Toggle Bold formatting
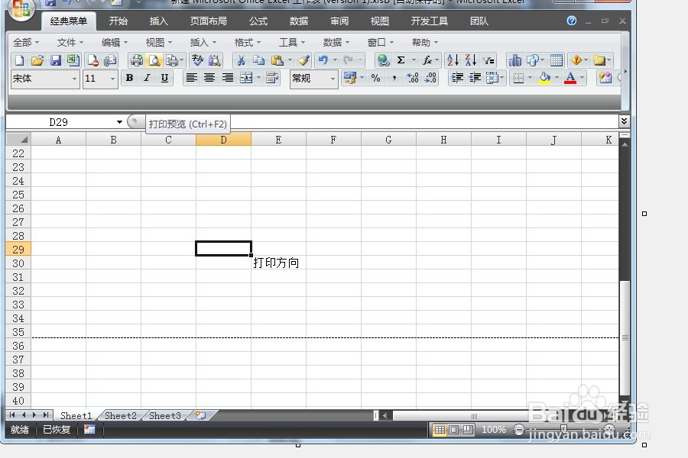The width and height of the screenshot is (688, 458). (129, 78)
